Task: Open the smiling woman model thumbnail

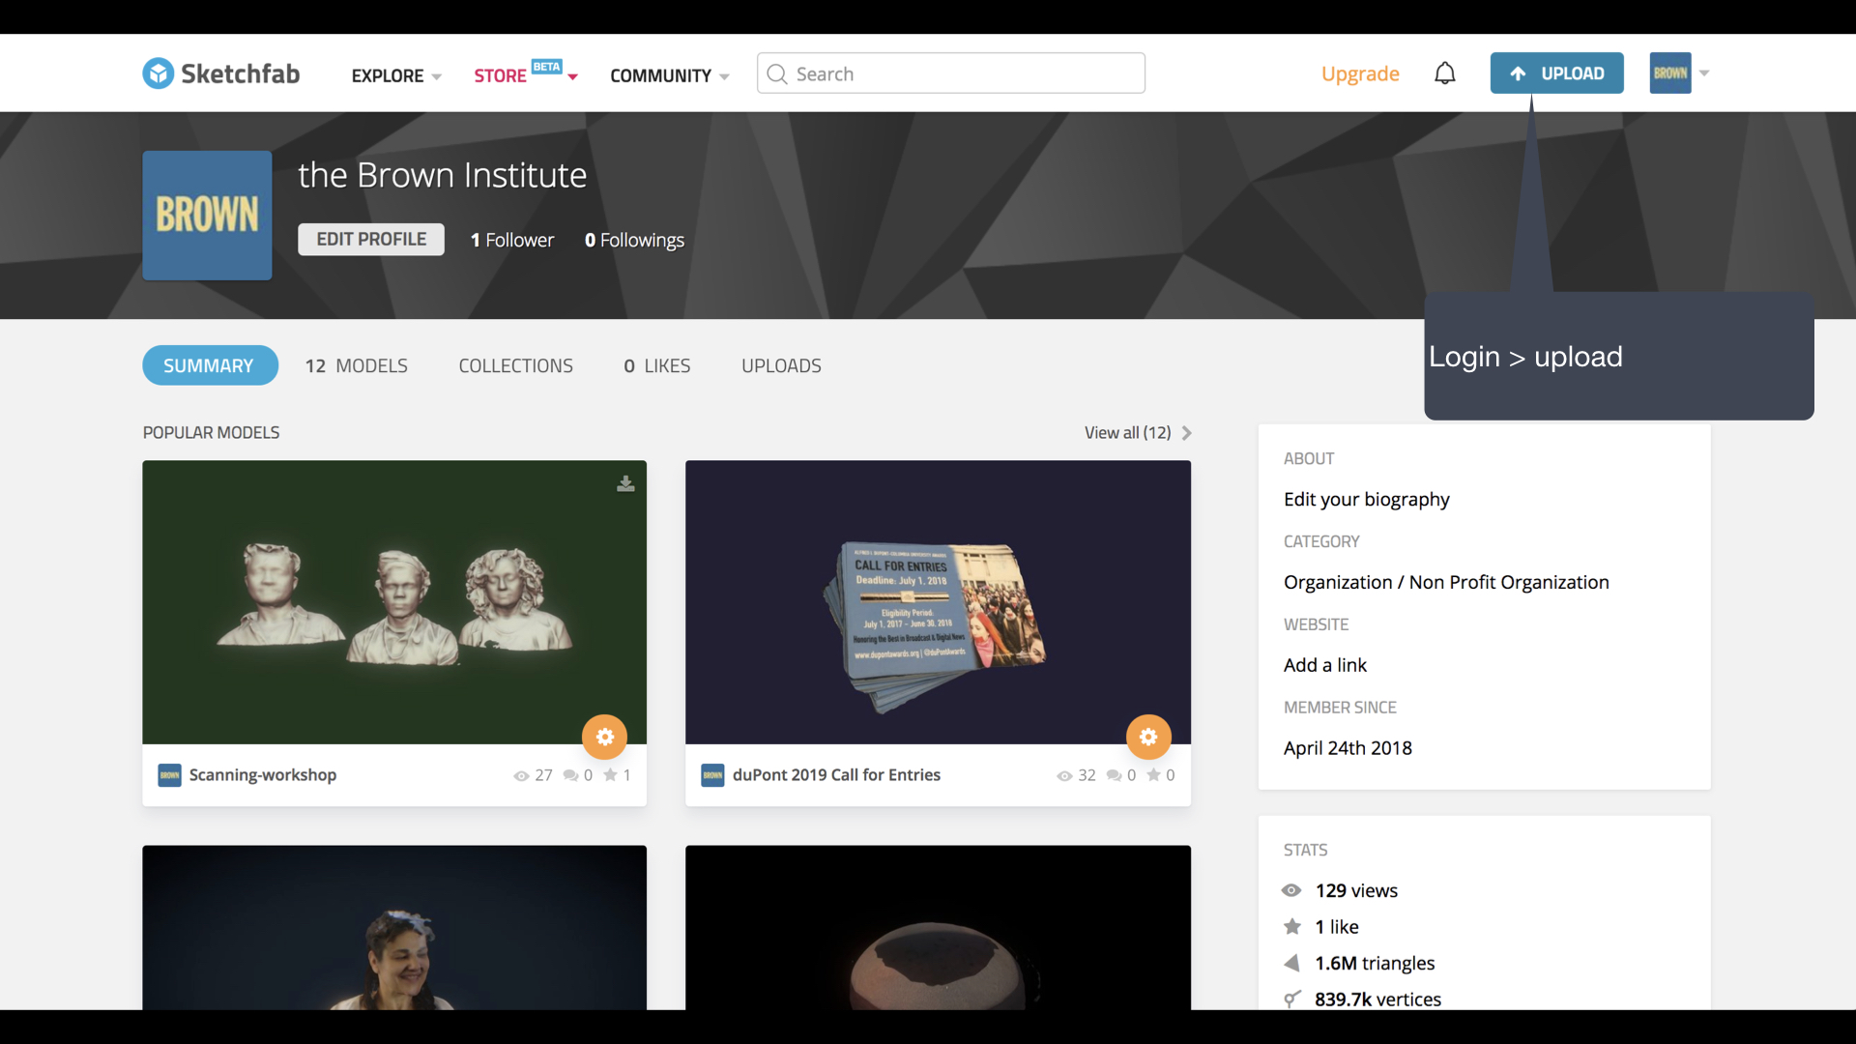Action: point(394,928)
